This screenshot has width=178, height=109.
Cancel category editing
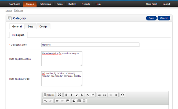click(x=164, y=18)
